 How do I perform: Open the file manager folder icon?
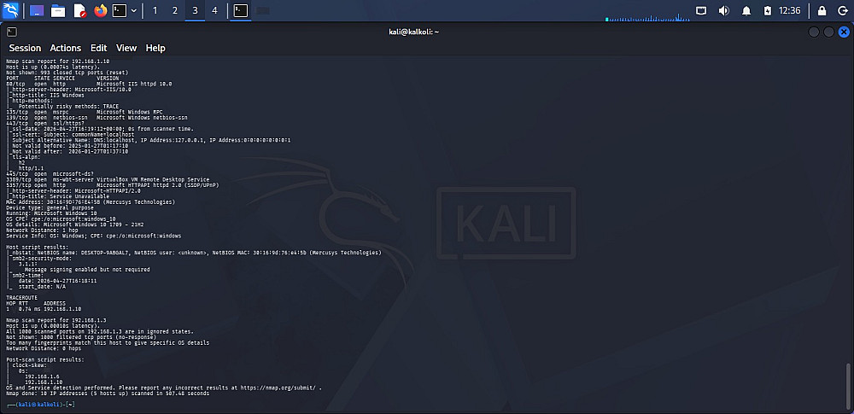pyautogui.click(x=58, y=10)
